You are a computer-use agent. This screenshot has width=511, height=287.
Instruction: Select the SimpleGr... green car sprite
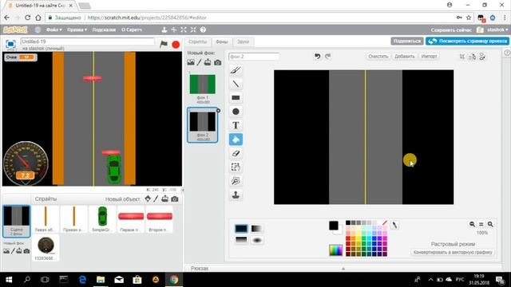[x=102, y=219]
